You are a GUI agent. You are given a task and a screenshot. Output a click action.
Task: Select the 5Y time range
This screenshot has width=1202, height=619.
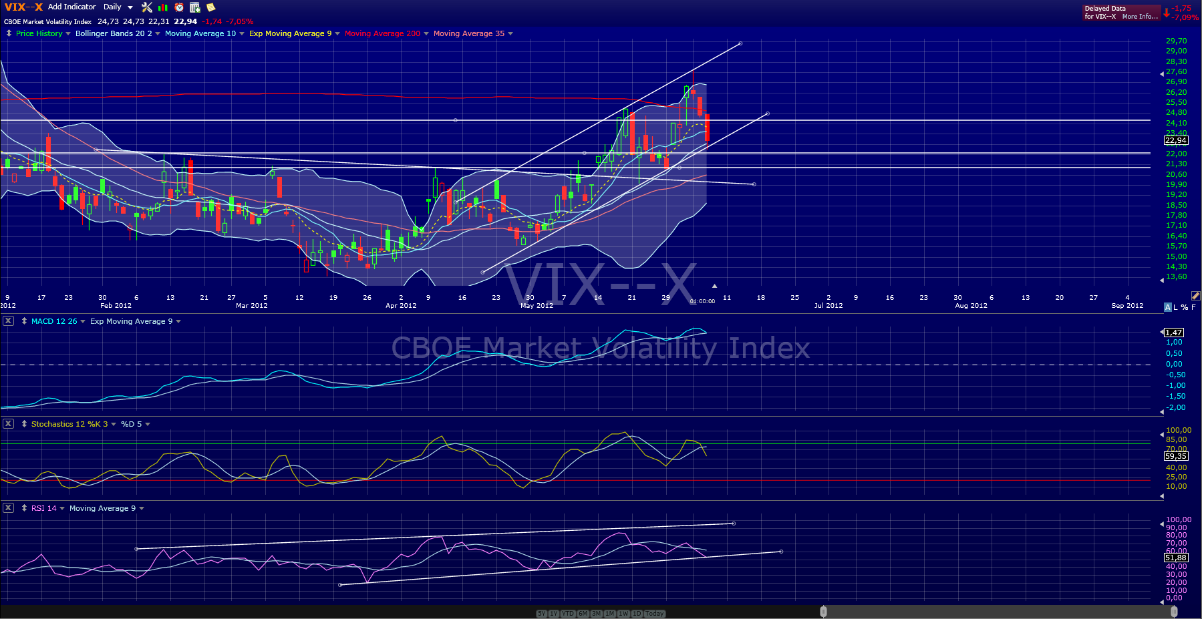[x=542, y=614]
